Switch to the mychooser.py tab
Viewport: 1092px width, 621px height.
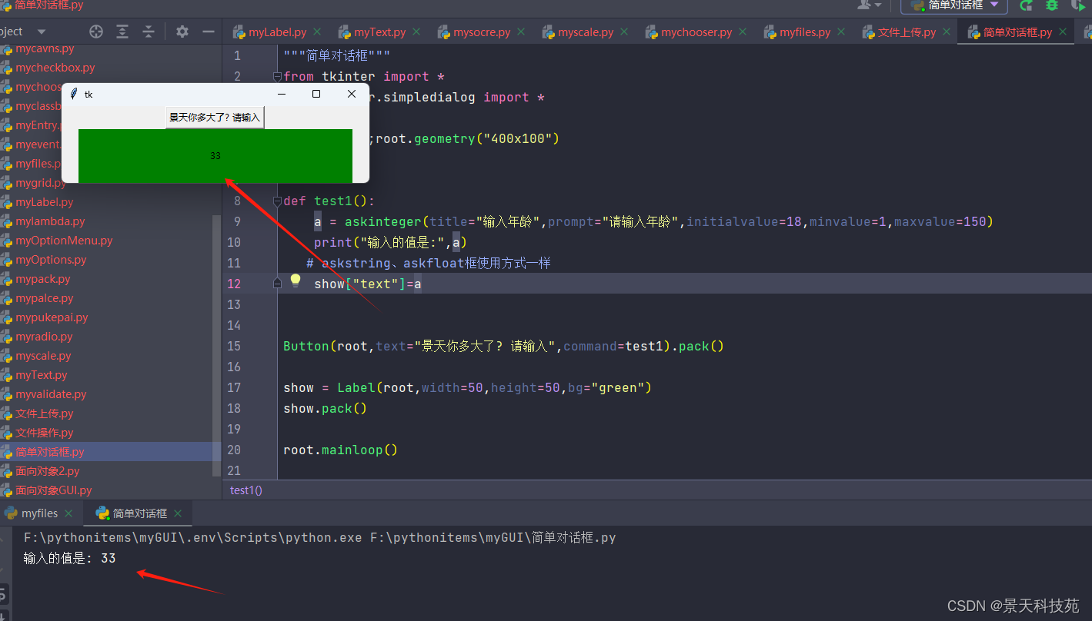(x=696, y=32)
